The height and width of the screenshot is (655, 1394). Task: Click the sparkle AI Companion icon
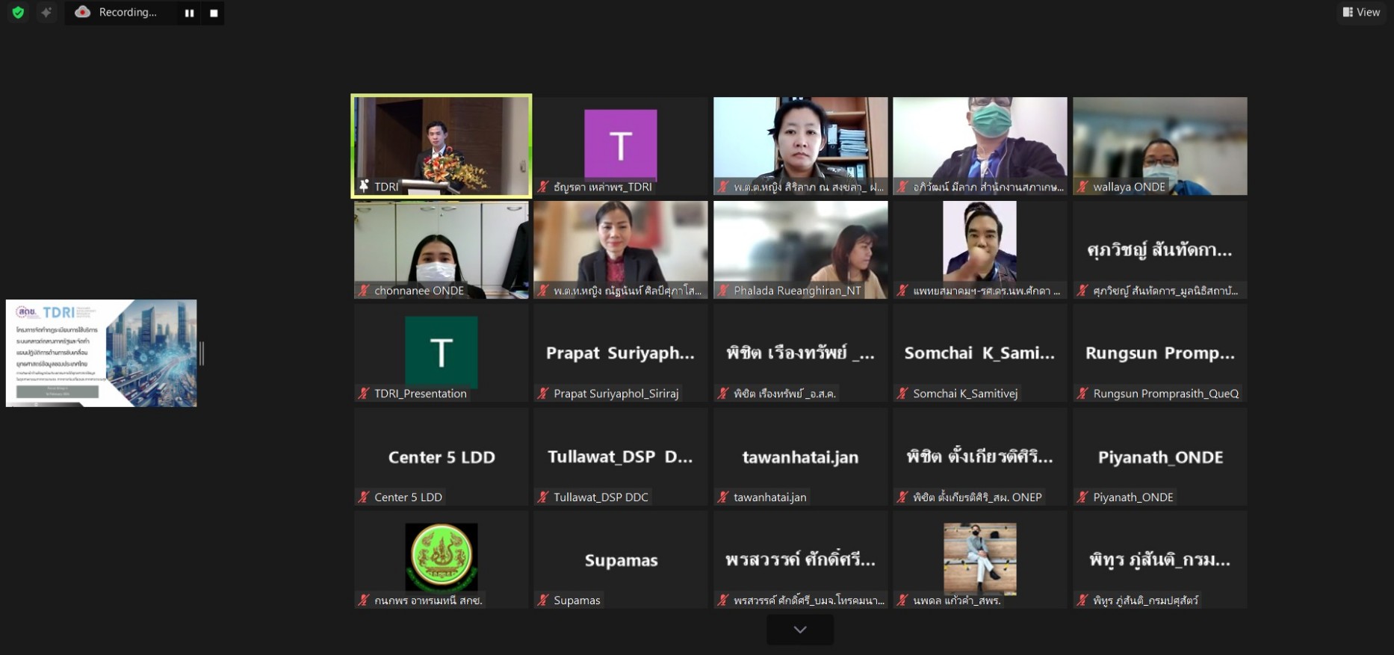coord(46,13)
